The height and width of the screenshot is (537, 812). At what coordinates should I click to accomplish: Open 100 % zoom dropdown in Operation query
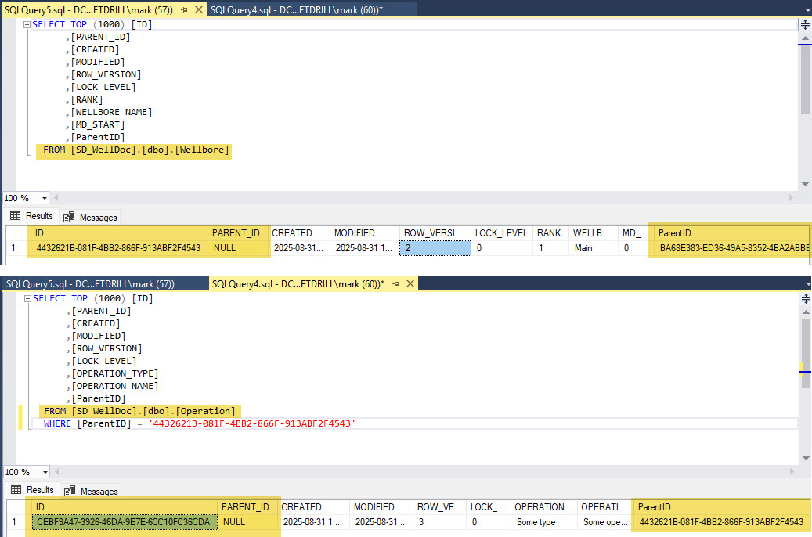pos(44,473)
